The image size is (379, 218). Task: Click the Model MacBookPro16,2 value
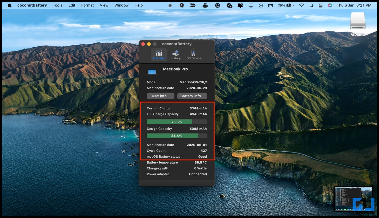193,82
